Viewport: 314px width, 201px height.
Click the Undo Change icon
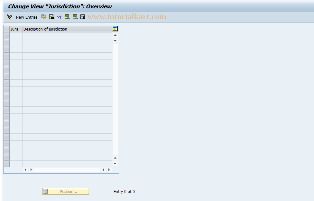coord(60,17)
